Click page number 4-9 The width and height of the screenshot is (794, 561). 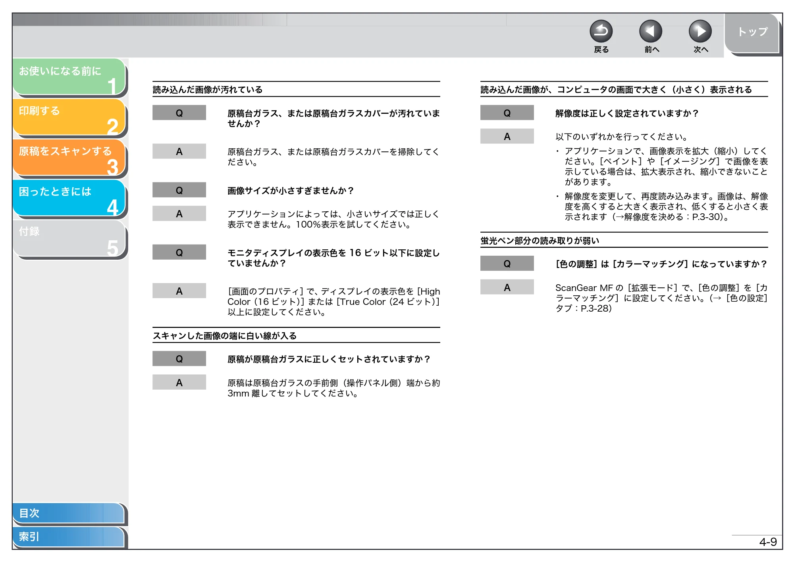768,542
